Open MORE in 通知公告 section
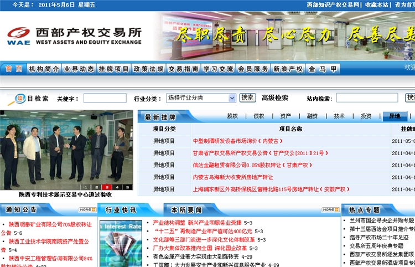 (x=87, y=210)
